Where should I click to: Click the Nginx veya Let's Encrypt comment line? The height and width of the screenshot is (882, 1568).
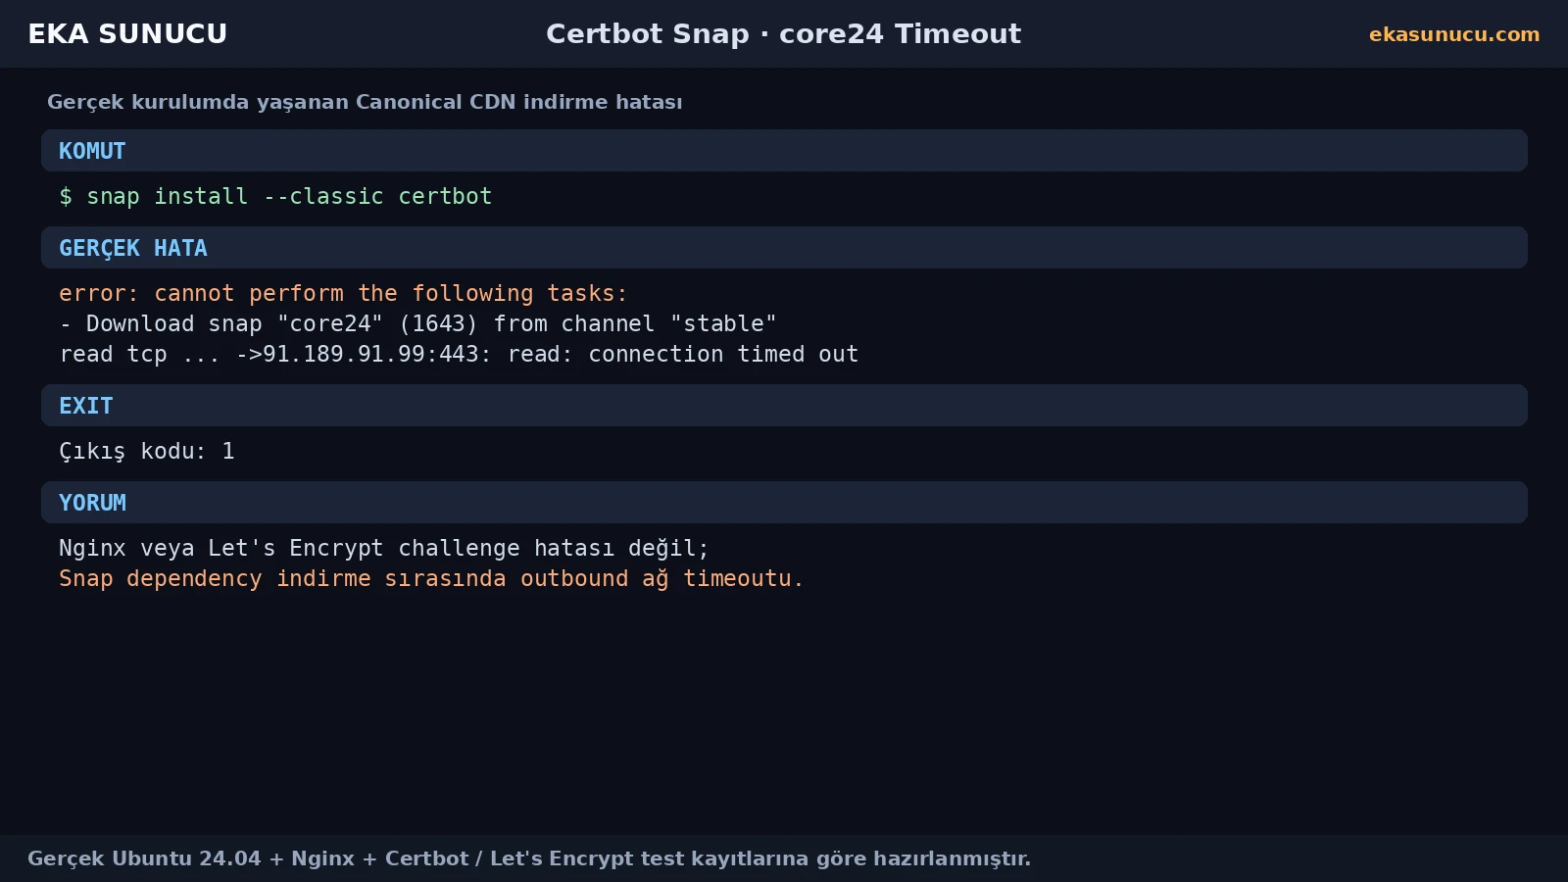click(x=384, y=548)
